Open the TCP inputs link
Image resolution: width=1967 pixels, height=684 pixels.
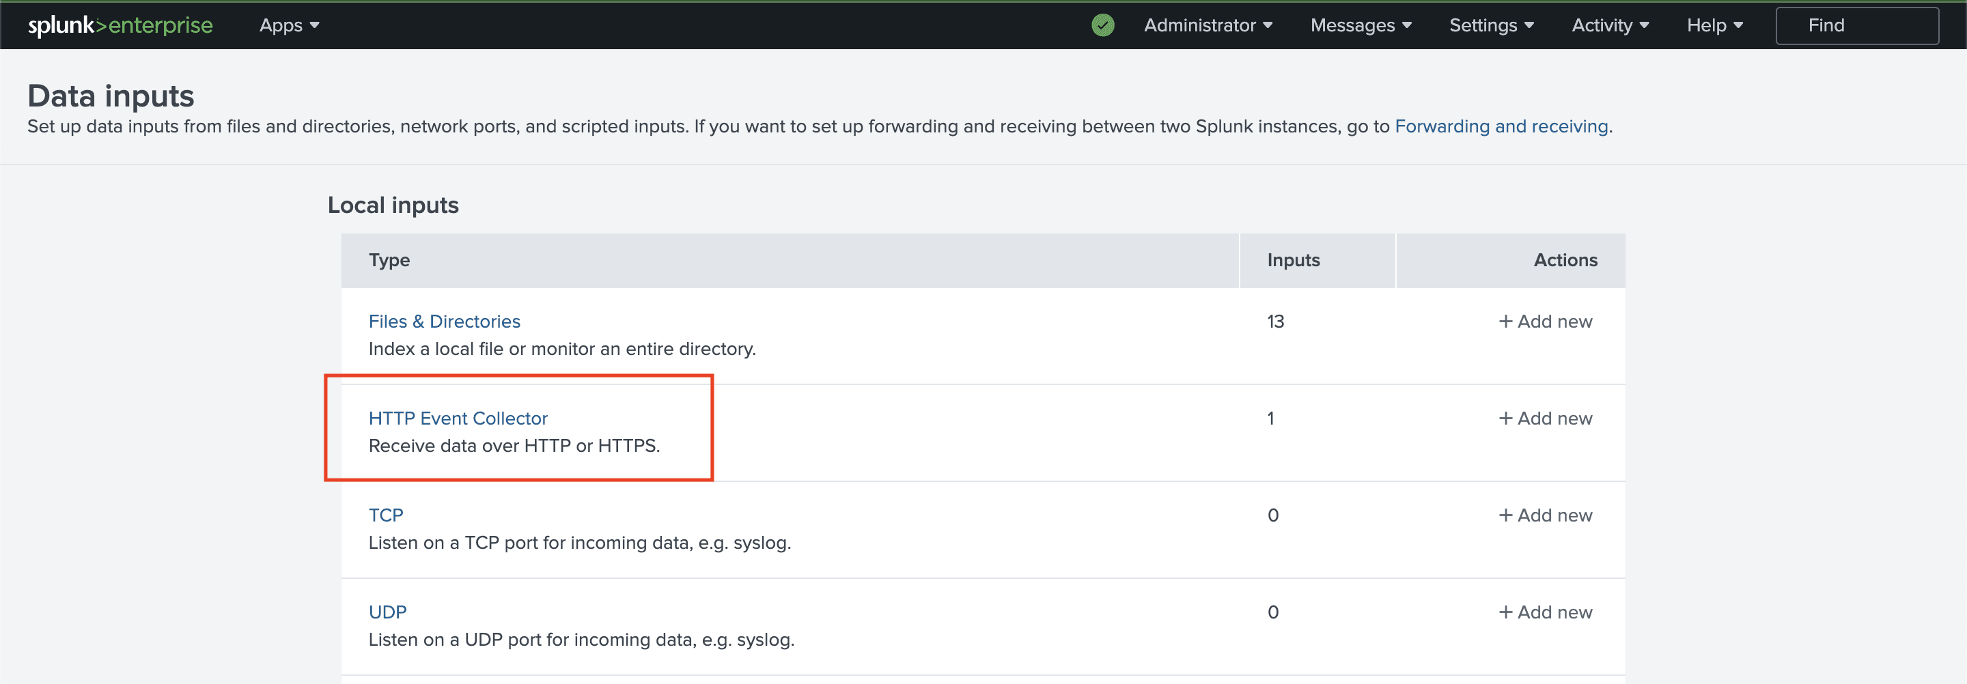(x=386, y=515)
